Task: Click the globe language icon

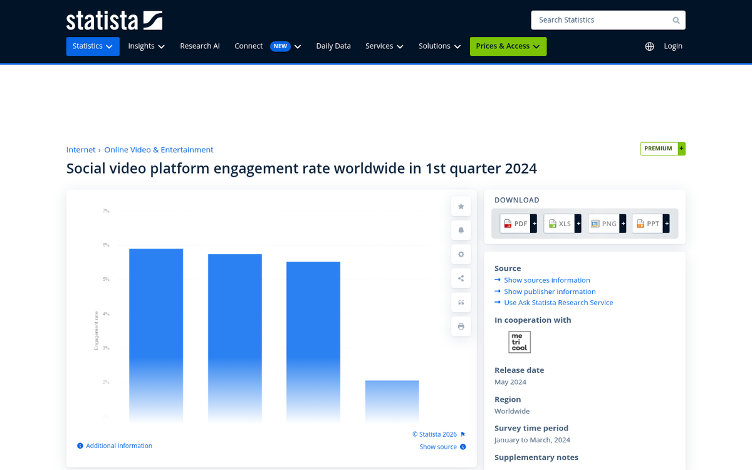Action: point(649,46)
